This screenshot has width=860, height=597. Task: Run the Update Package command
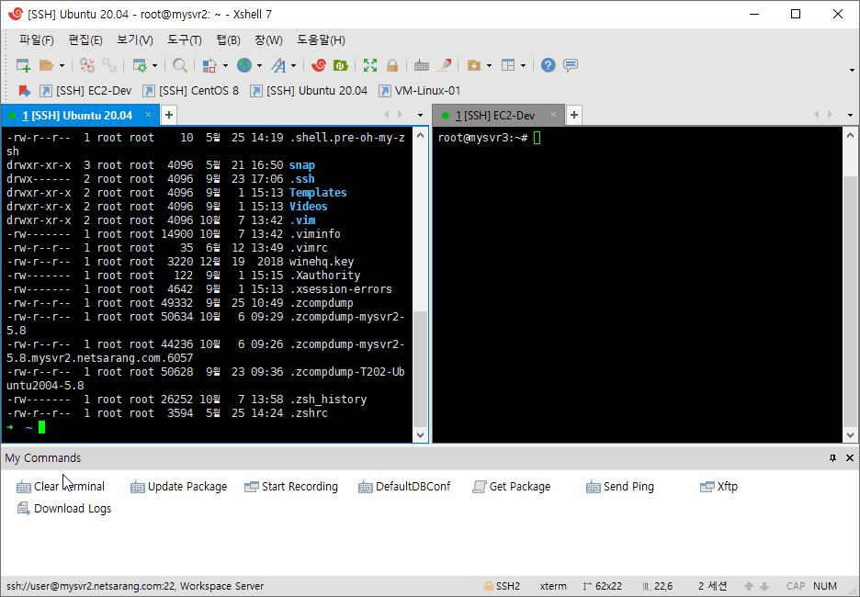pyautogui.click(x=179, y=486)
